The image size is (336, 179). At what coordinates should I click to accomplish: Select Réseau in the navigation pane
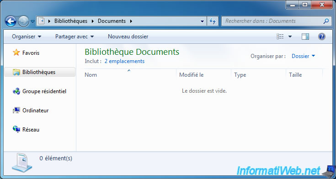(31, 130)
